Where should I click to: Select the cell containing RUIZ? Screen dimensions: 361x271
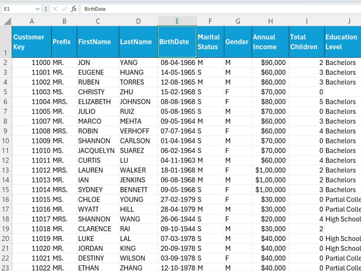pyautogui.click(x=138, y=112)
